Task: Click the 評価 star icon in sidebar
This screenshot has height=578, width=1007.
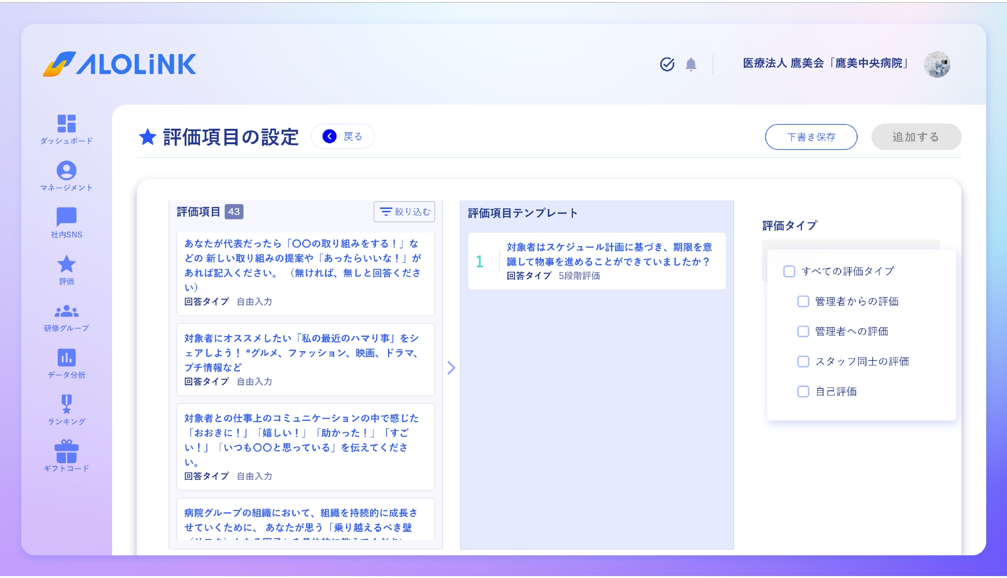Action: [x=67, y=265]
